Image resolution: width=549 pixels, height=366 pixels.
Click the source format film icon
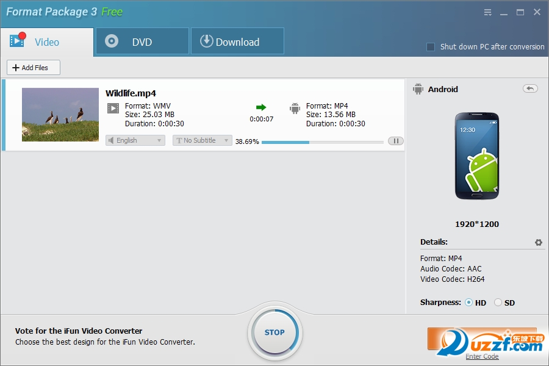point(113,109)
